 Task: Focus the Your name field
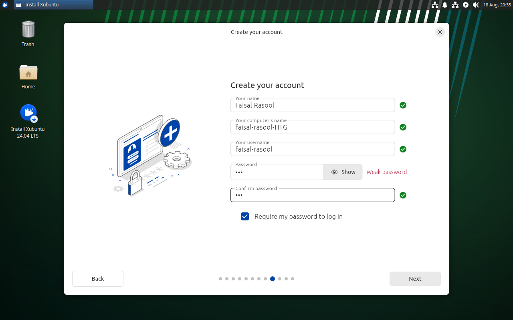(x=313, y=105)
